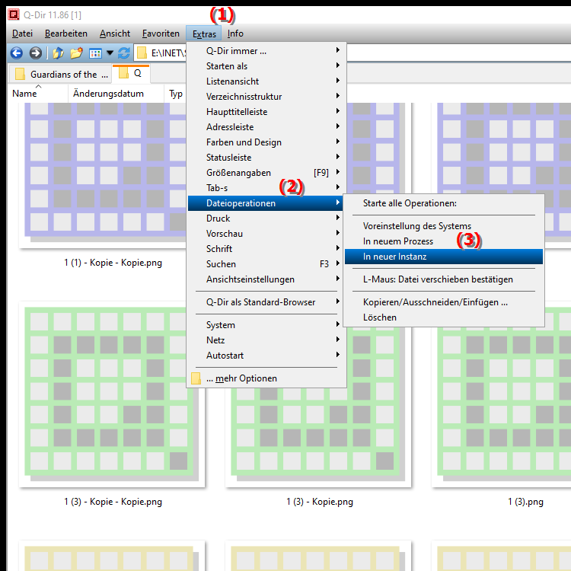
Task: Click the folder icon next to mehr Optionen
Action: 196,378
